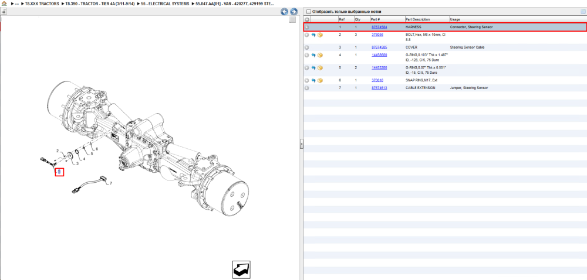
Task: Sort by the Part # column header
Action: coord(376,19)
